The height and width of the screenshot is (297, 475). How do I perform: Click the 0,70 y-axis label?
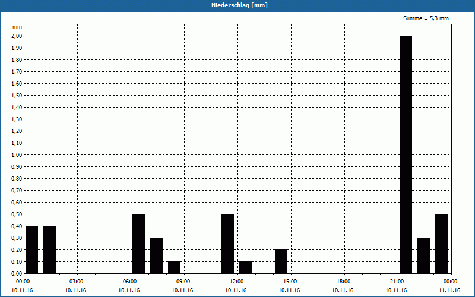(17, 190)
